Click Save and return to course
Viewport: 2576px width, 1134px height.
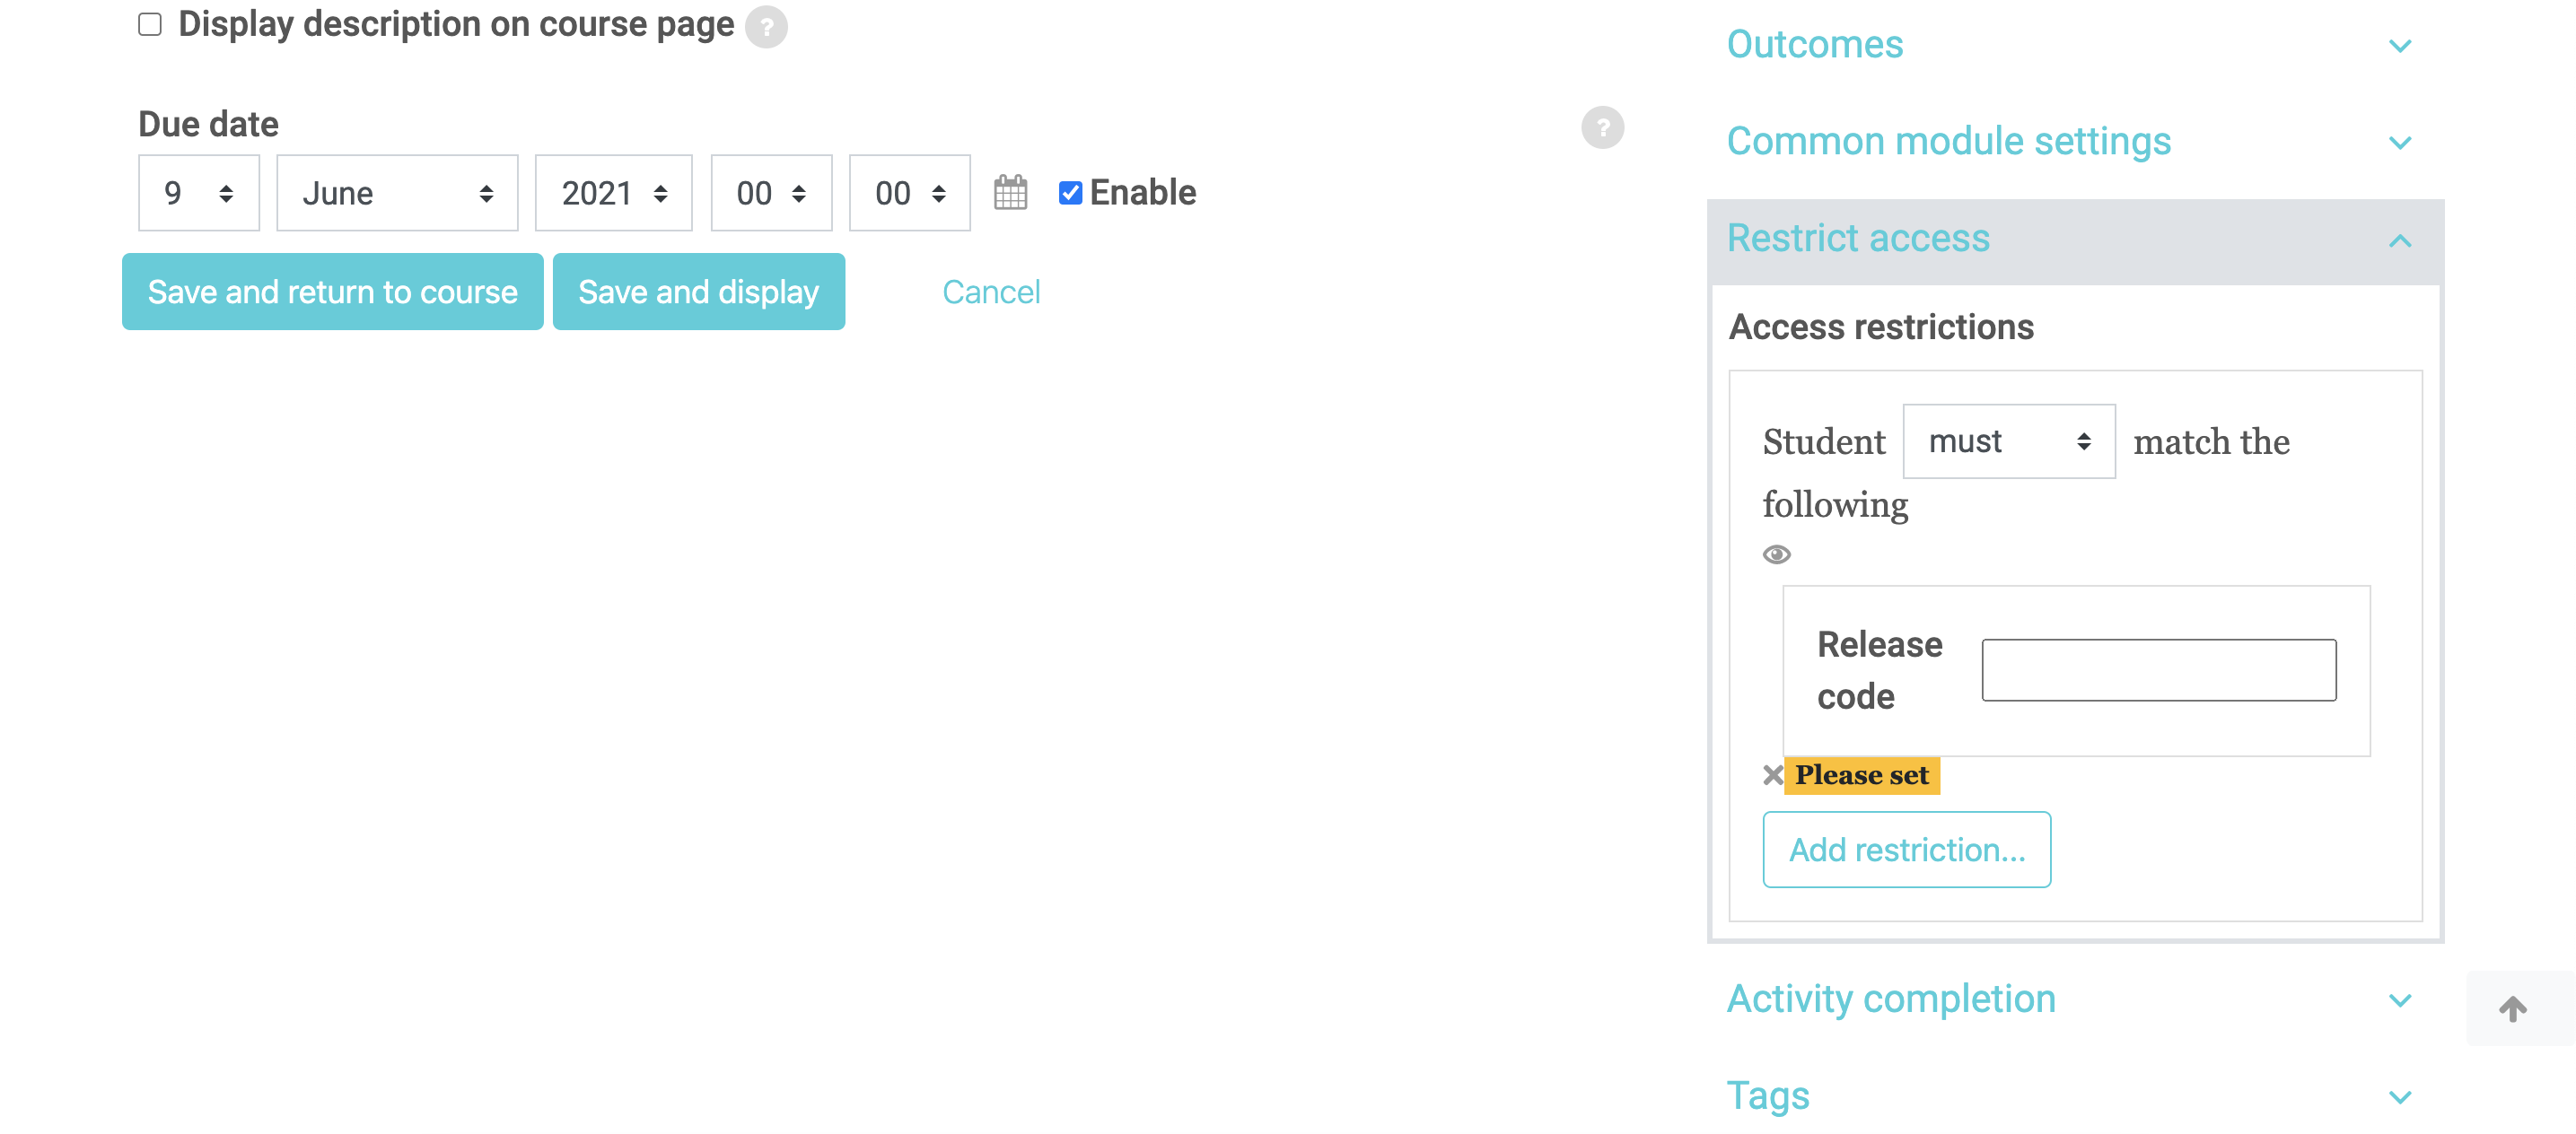(332, 291)
